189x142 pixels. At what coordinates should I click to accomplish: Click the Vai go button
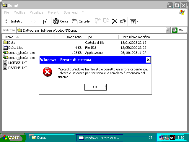178,30
